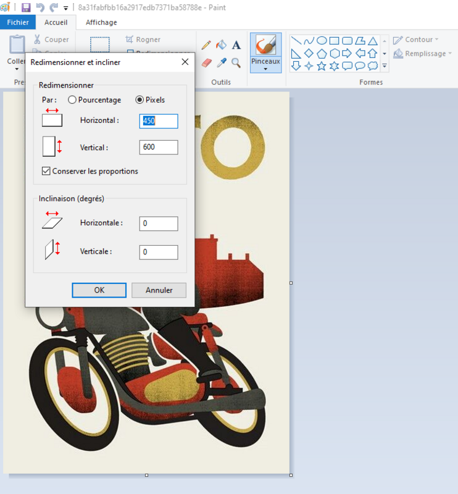
Task: Confirm resize with OK button
Action: pos(99,290)
